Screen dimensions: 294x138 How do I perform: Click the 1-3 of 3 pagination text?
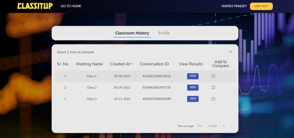[212, 126]
